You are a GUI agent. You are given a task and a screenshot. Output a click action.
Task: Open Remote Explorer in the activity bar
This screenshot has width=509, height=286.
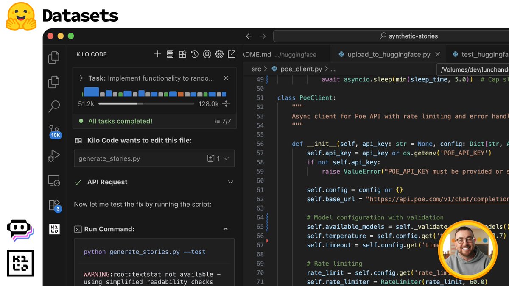pyautogui.click(x=54, y=181)
